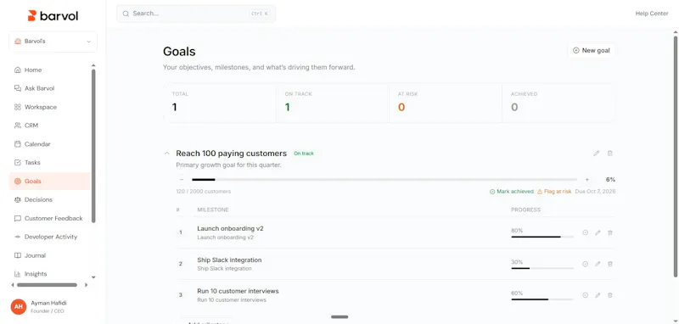
Task: Click the sidebar scroll down arrow
Action: [93, 277]
